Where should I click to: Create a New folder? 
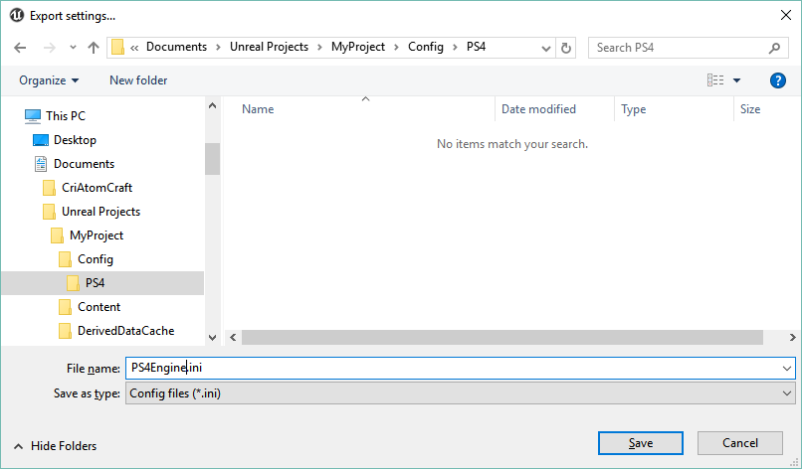click(138, 80)
